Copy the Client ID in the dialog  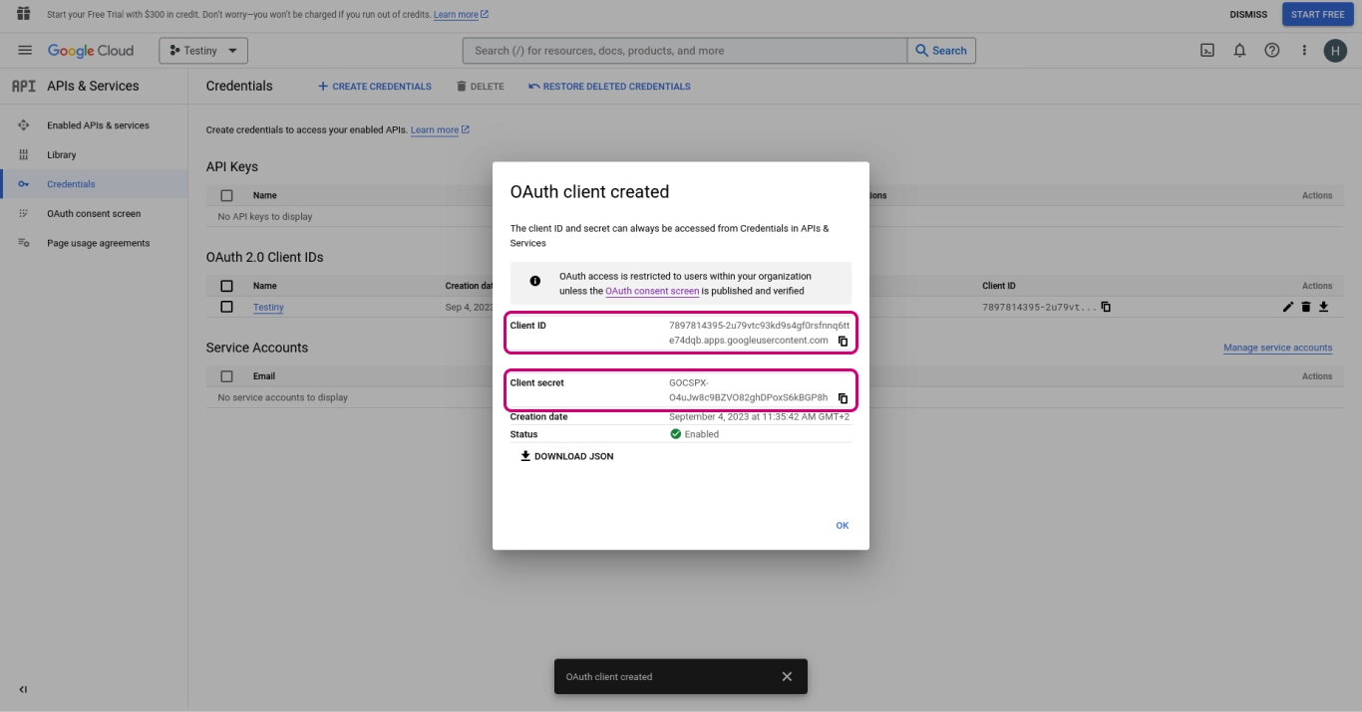click(843, 342)
